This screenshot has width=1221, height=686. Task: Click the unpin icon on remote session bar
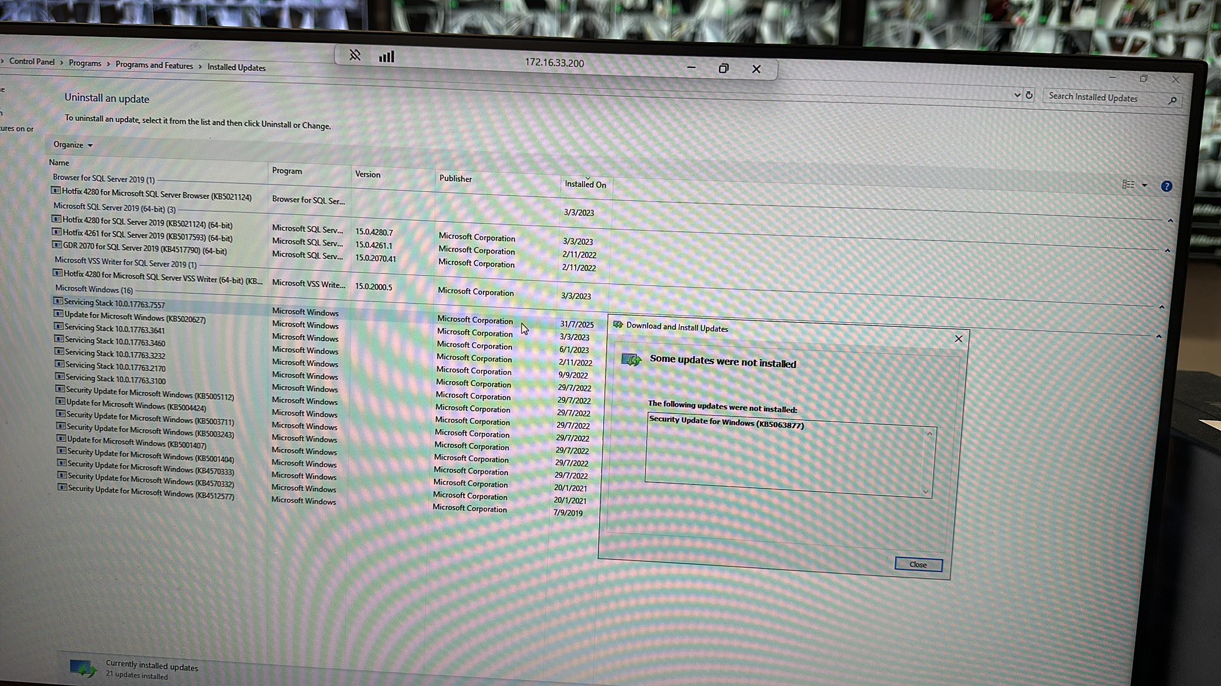pos(355,55)
